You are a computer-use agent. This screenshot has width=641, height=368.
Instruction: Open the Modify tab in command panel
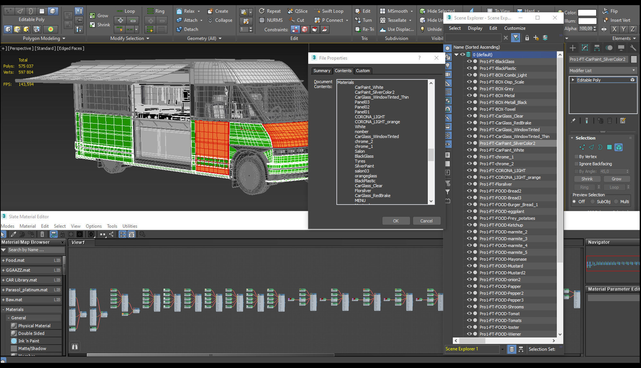click(x=585, y=48)
